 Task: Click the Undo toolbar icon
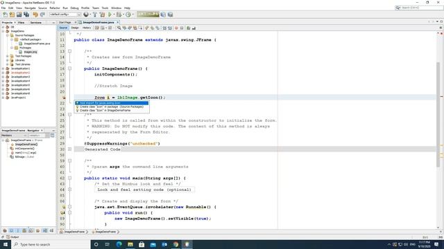pyautogui.click(x=35, y=15)
